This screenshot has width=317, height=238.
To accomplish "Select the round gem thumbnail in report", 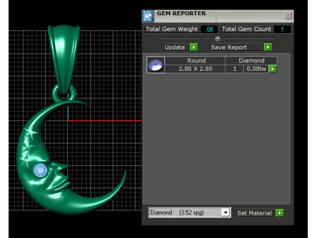I will click(x=156, y=65).
